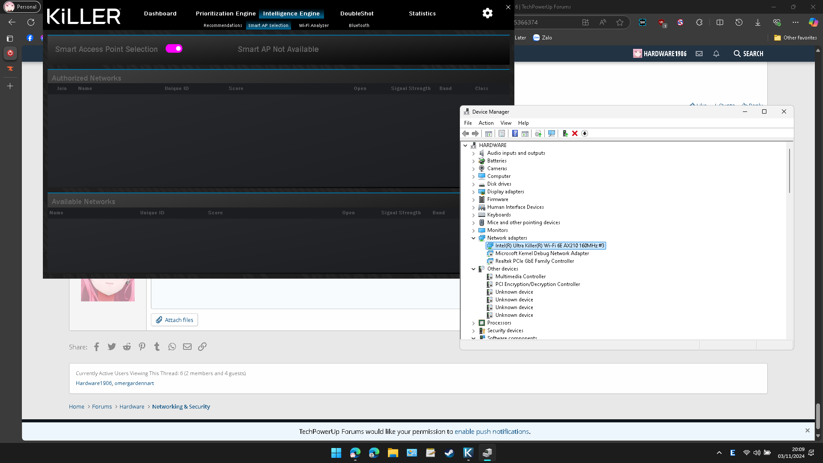Expand the Processors node
823x463 pixels.
coord(474,323)
